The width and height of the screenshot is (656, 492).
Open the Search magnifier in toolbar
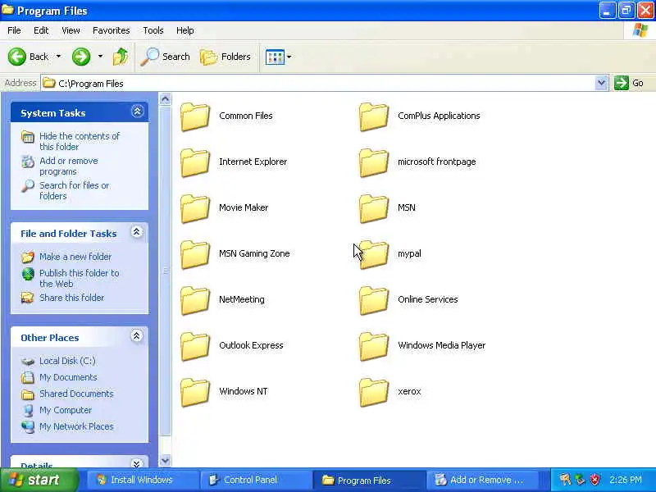click(165, 57)
